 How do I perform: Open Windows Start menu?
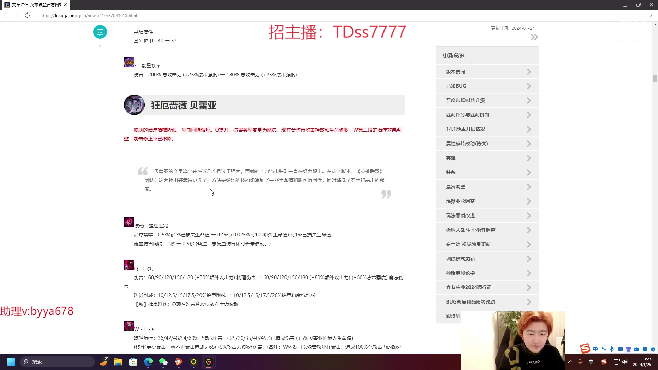(x=11, y=362)
